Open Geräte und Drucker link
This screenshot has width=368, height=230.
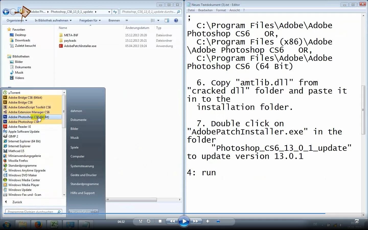(x=84, y=175)
